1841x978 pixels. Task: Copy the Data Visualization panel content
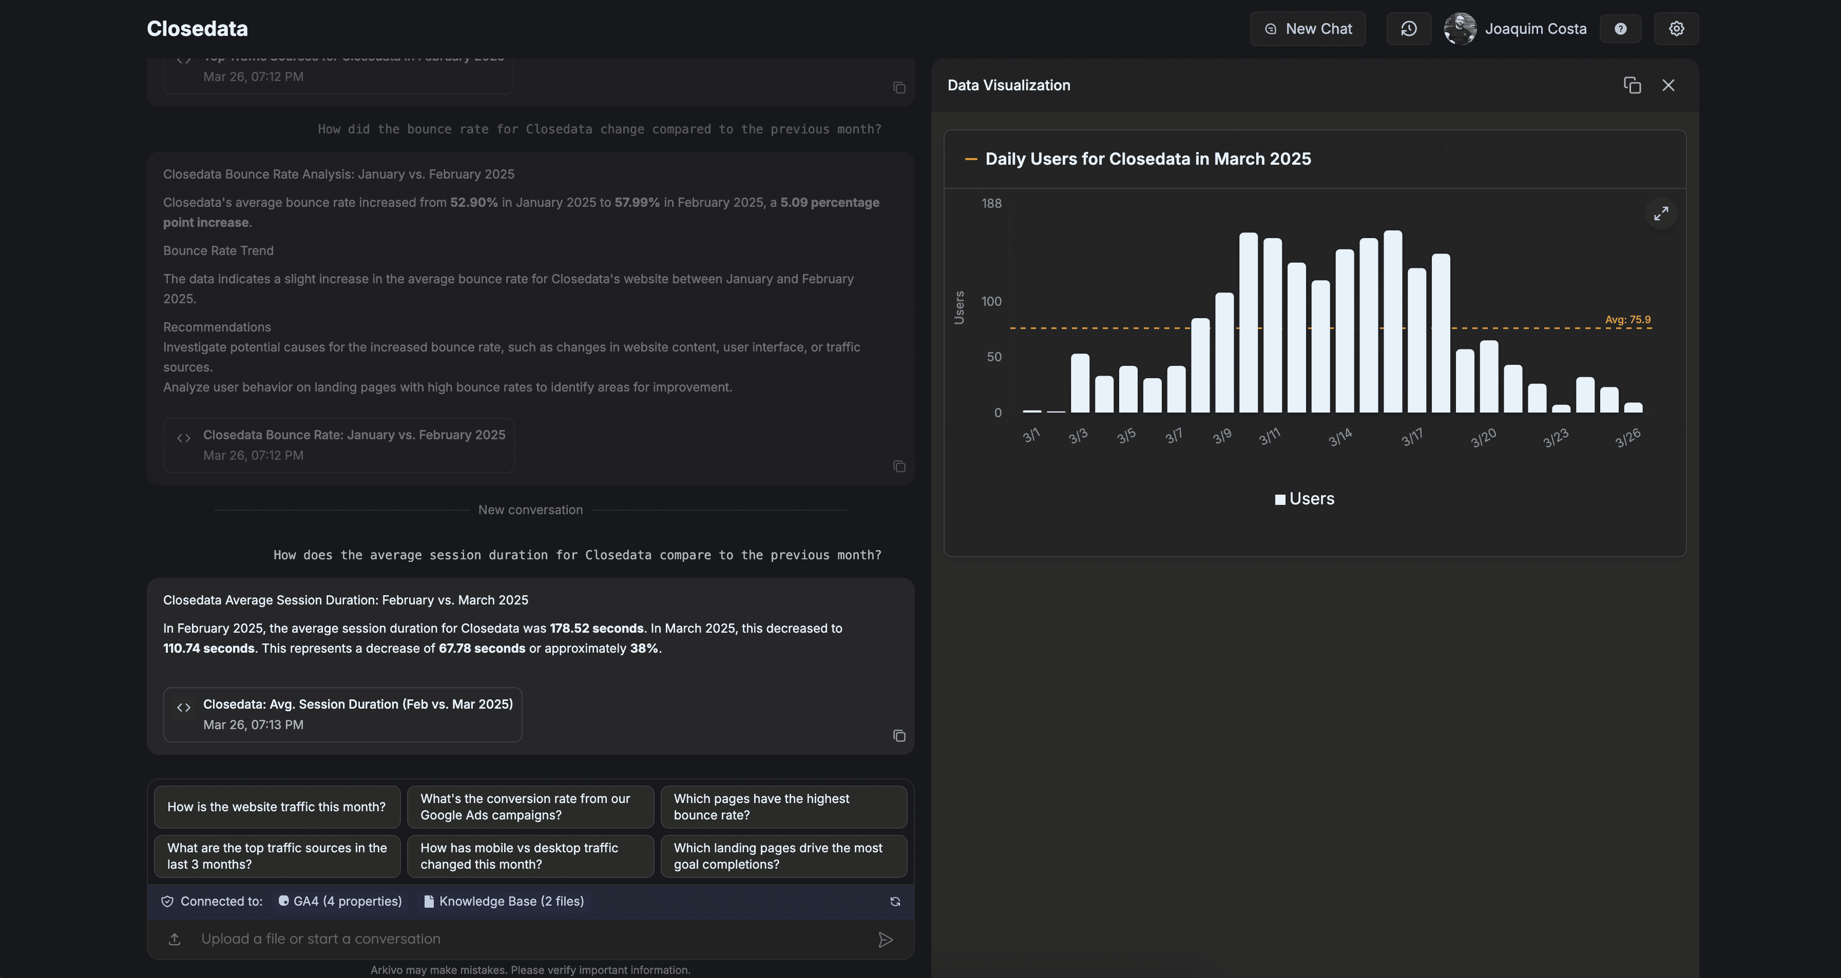click(1632, 85)
